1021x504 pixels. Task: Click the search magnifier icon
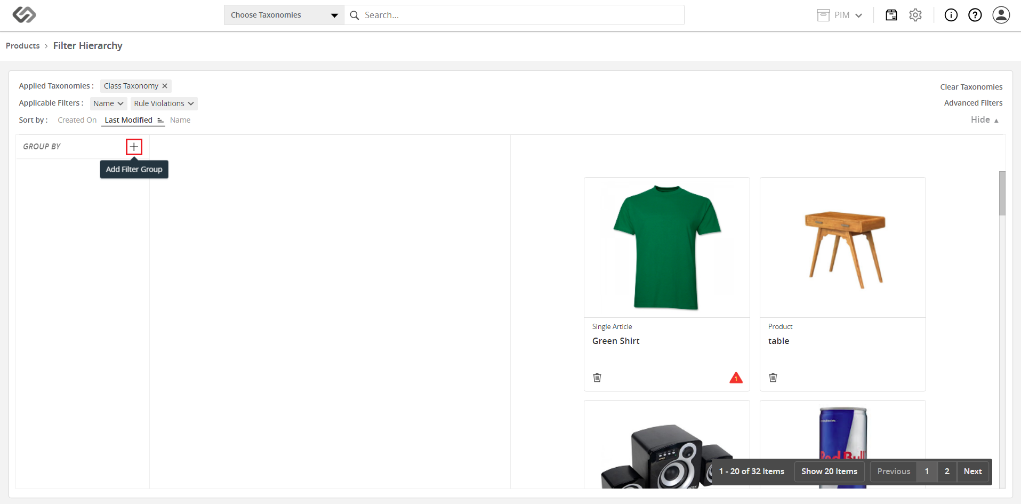coord(354,15)
